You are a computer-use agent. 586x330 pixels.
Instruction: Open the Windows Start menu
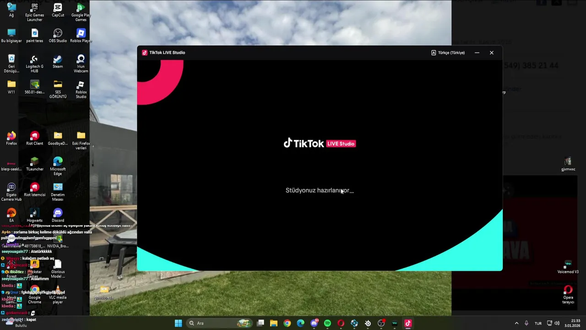point(178,323)
